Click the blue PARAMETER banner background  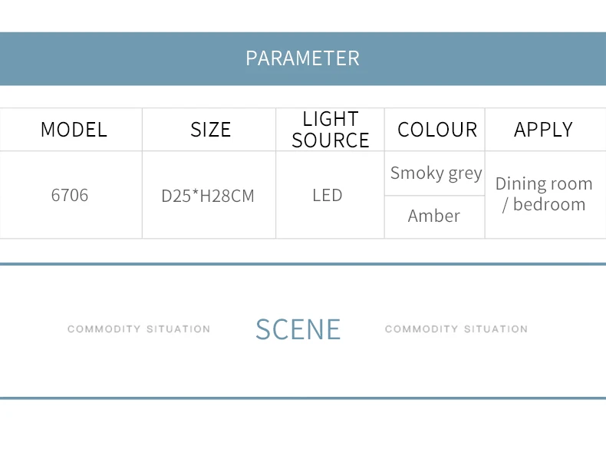[x=115, y=58]
